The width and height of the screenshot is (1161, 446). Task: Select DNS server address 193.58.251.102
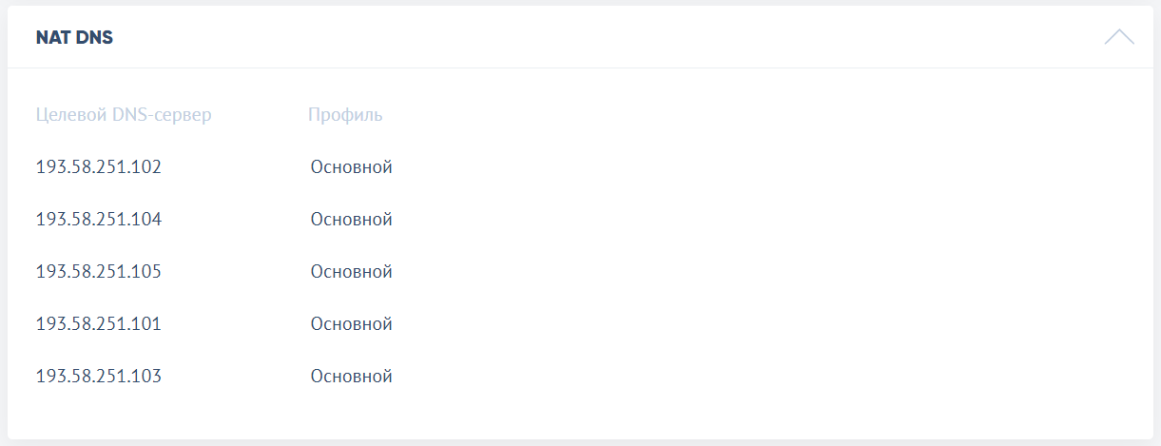99,167
